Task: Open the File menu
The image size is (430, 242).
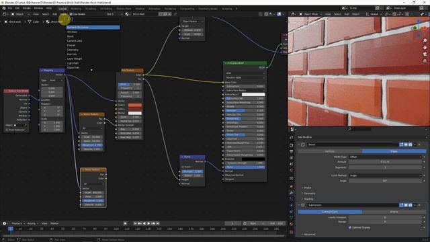Action: 10,8
